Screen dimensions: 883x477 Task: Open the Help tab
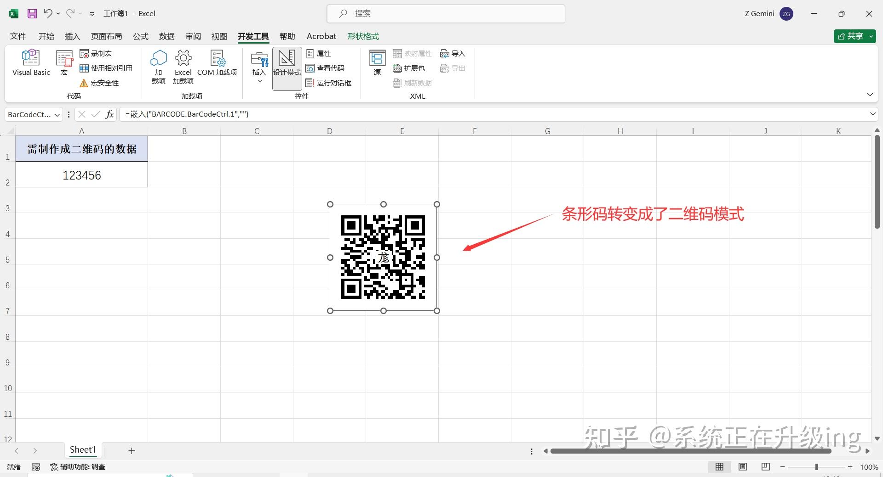coord(287,36)
